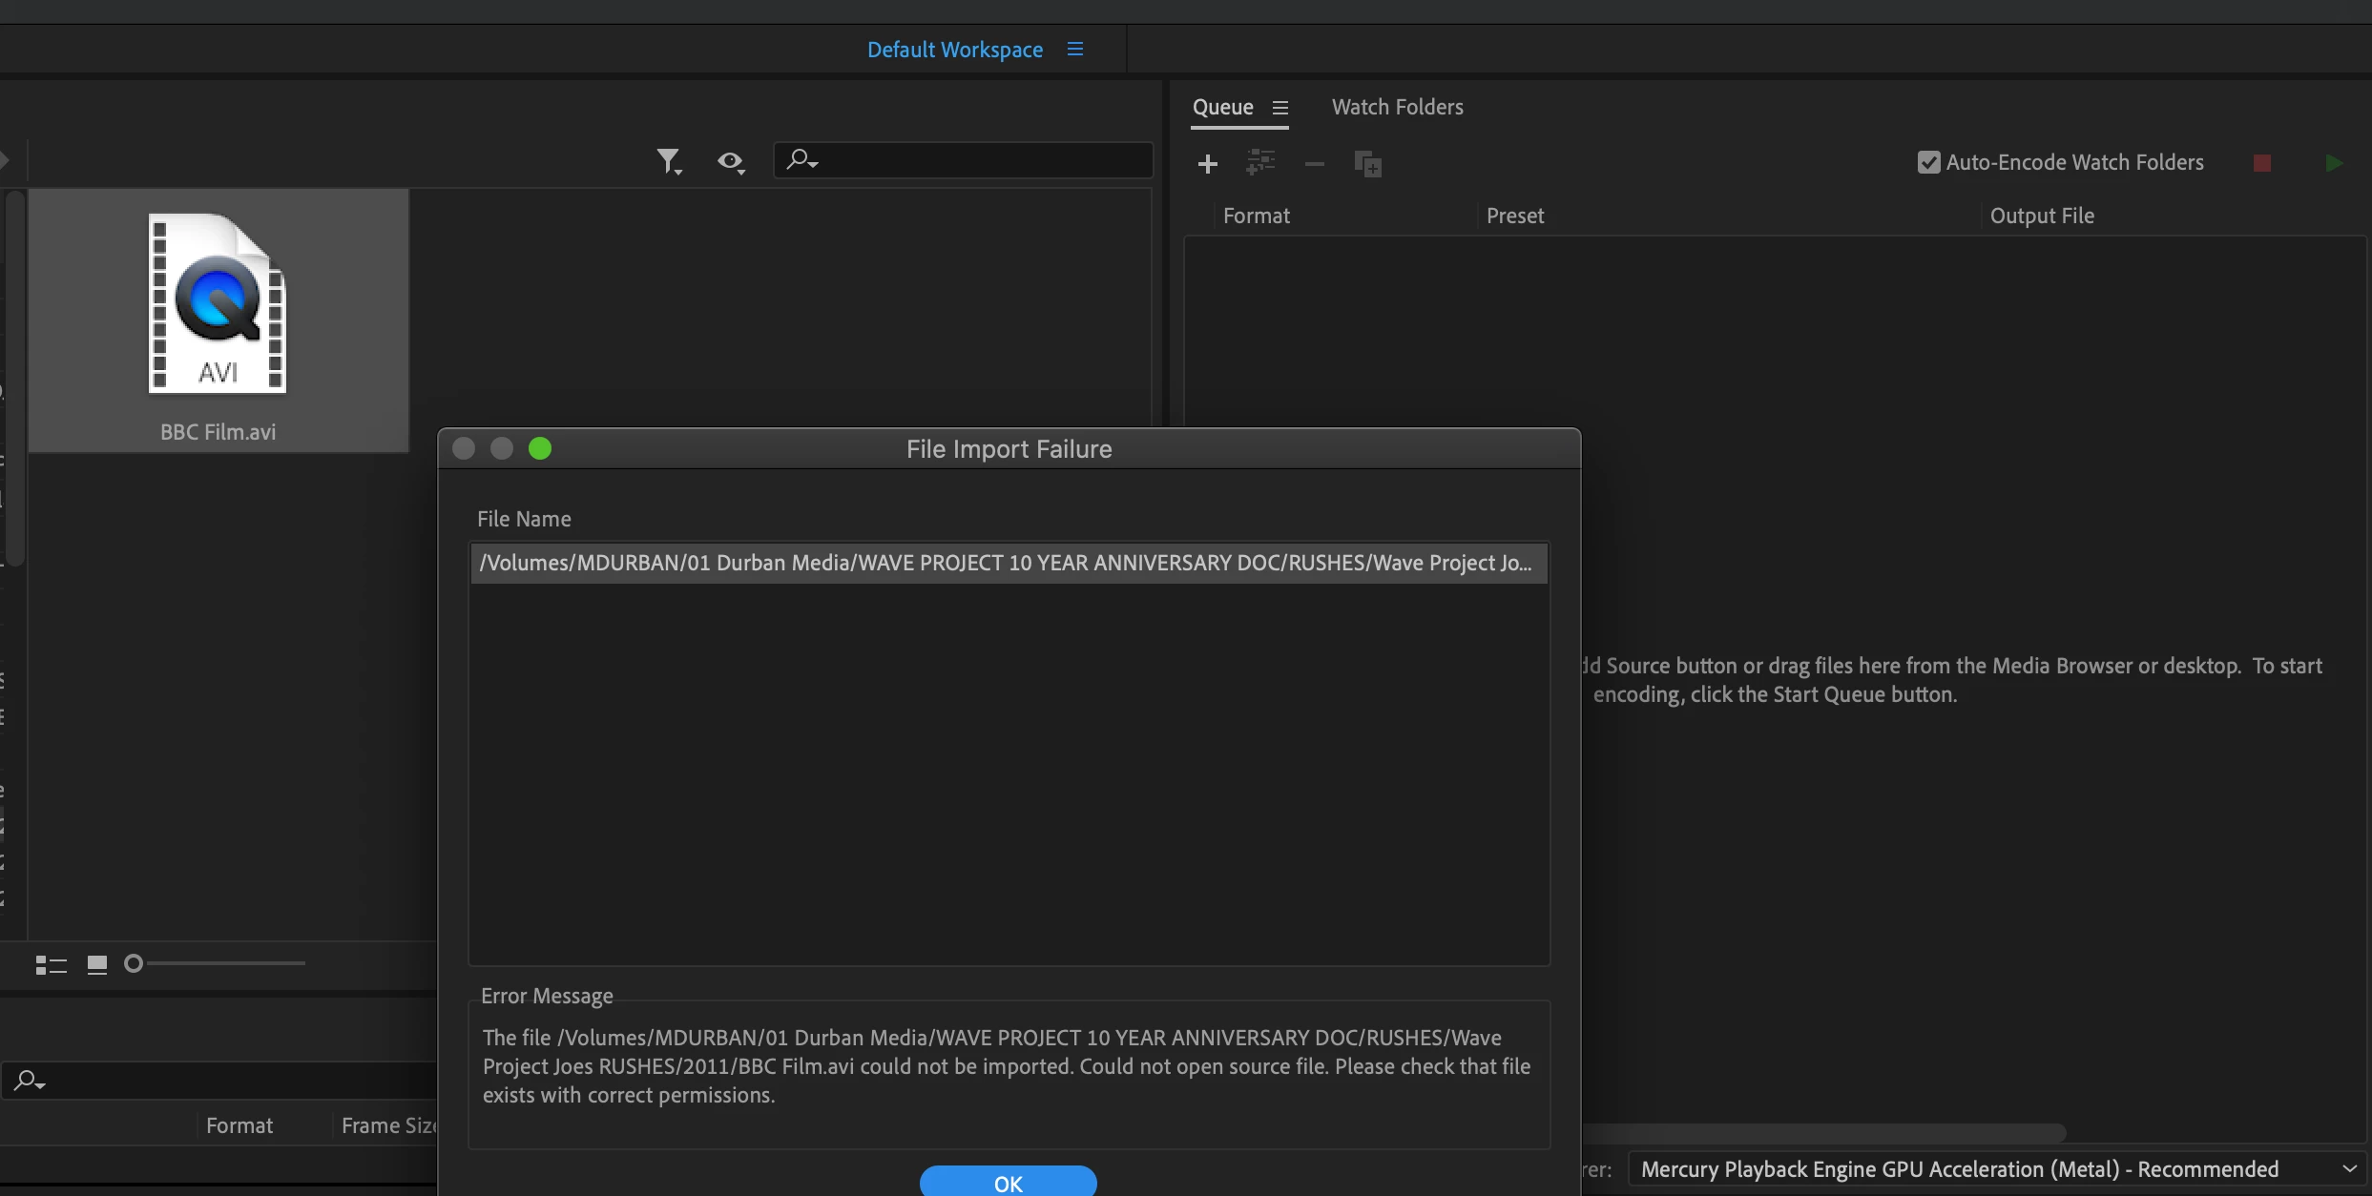The image size is (2372, 1196).
Task: Click the red Stop Queue button
Action: pos(2261,163)
